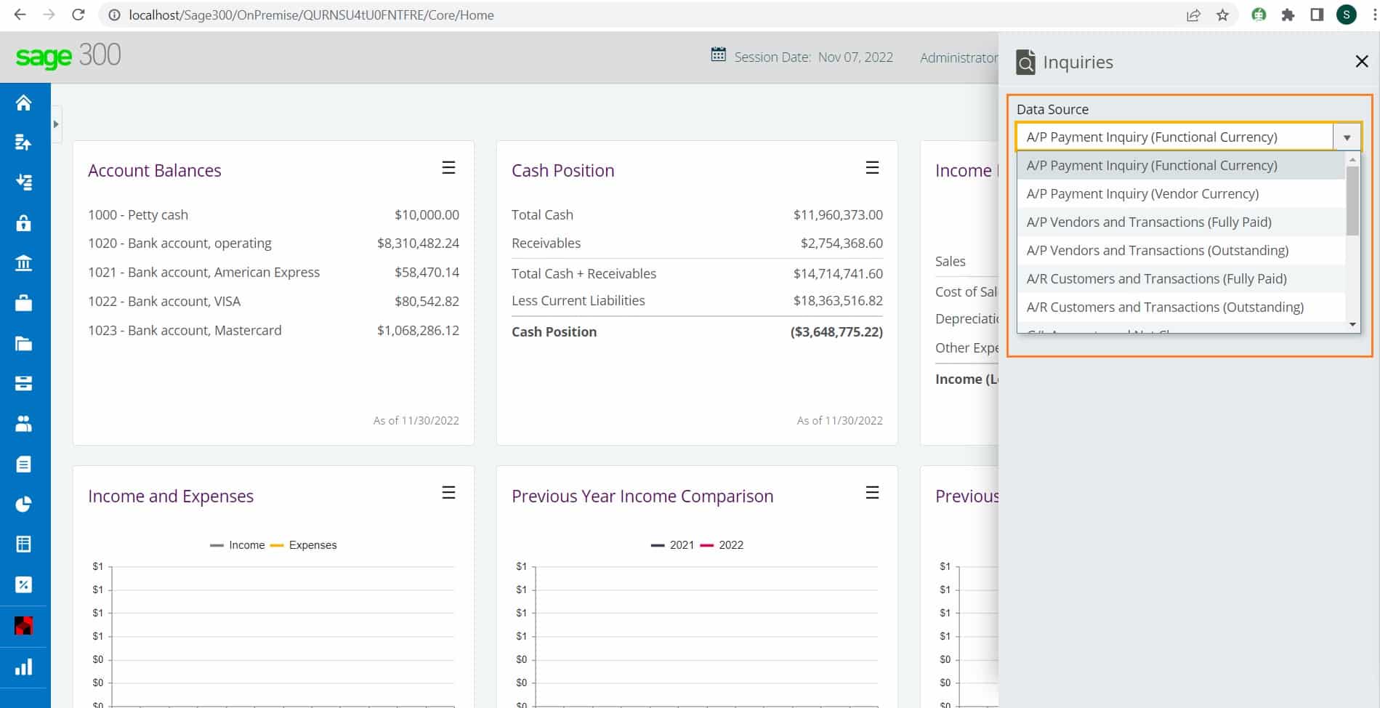This screenshot has width=1380, height=708.
Task: Select A/R Customers and Transactions (Fully Paid)
Action: pos(1182,279)
